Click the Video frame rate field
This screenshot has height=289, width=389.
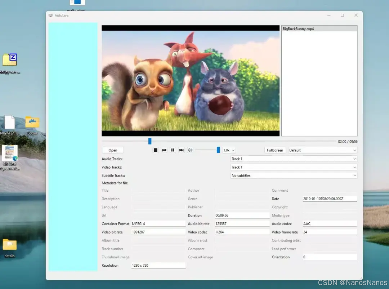(x=330, y=232)
